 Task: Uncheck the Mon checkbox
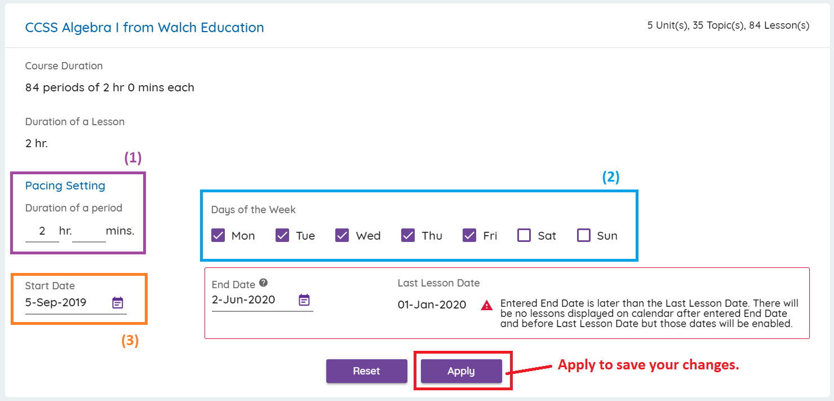pos(218,235)
